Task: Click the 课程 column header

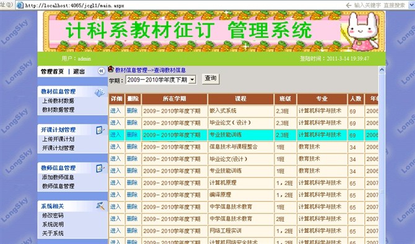Action: click(x=240, y=99)
